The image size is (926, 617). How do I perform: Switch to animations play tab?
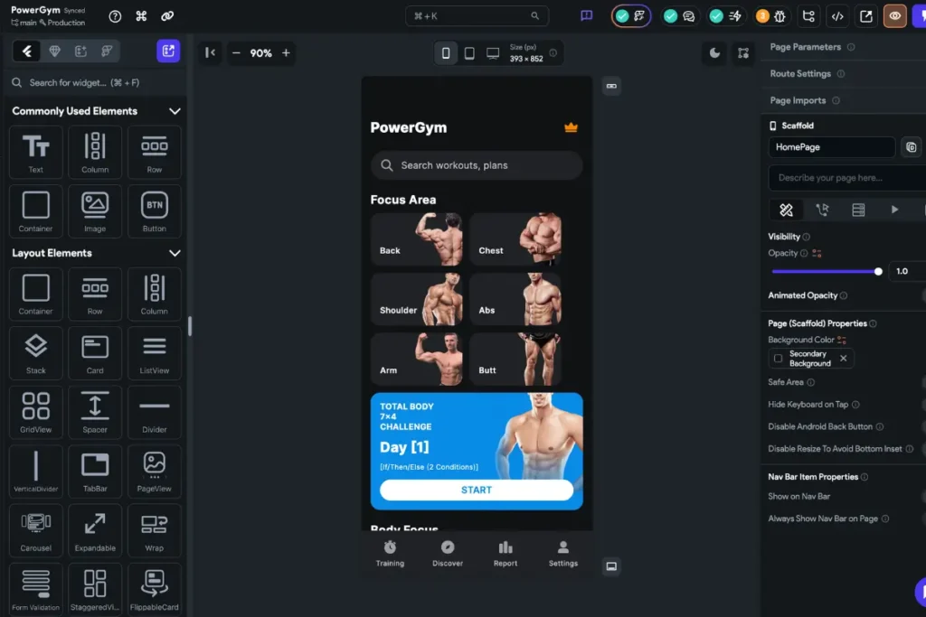pos(894,210)
